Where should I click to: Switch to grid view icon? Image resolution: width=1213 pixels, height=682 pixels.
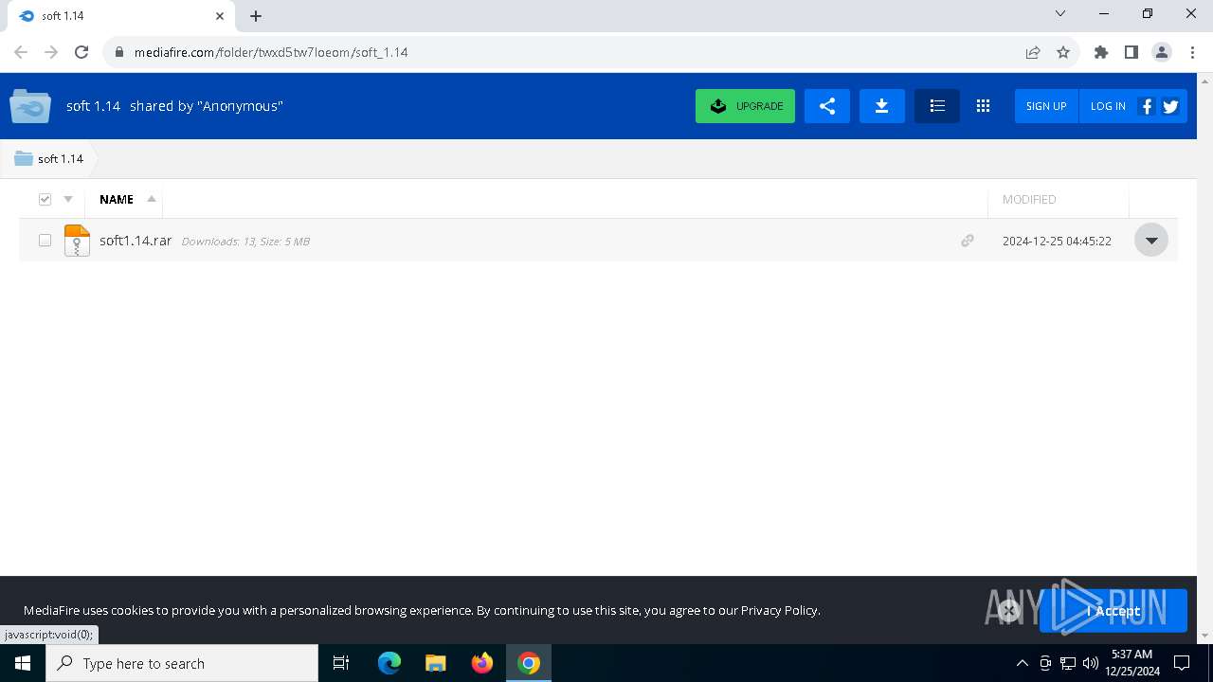click(983, 106)
